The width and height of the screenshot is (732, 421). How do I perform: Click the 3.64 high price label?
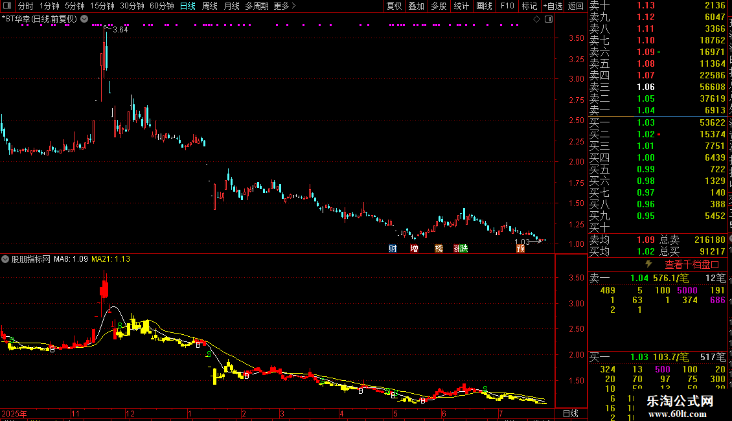point(120,29)
